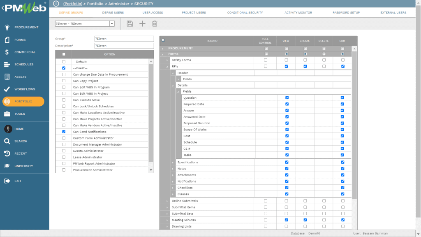Select all options via header checkbox
Image resolution: width=421 pixels, height=237 pixels.
[64, 54]
